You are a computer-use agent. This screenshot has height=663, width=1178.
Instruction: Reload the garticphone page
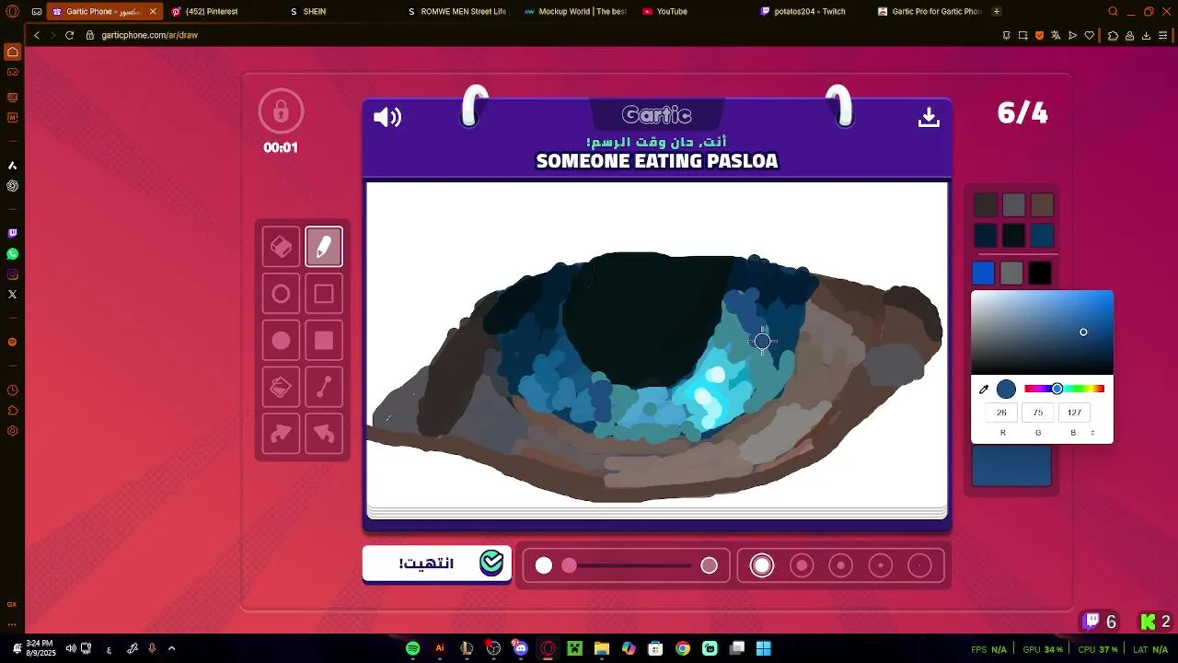[x=69, y=35]
